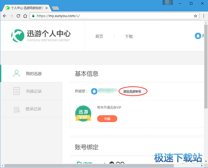Reload the page with the refresh icon
This screenshot has width=208, height=168.
(x=18, y=16)
